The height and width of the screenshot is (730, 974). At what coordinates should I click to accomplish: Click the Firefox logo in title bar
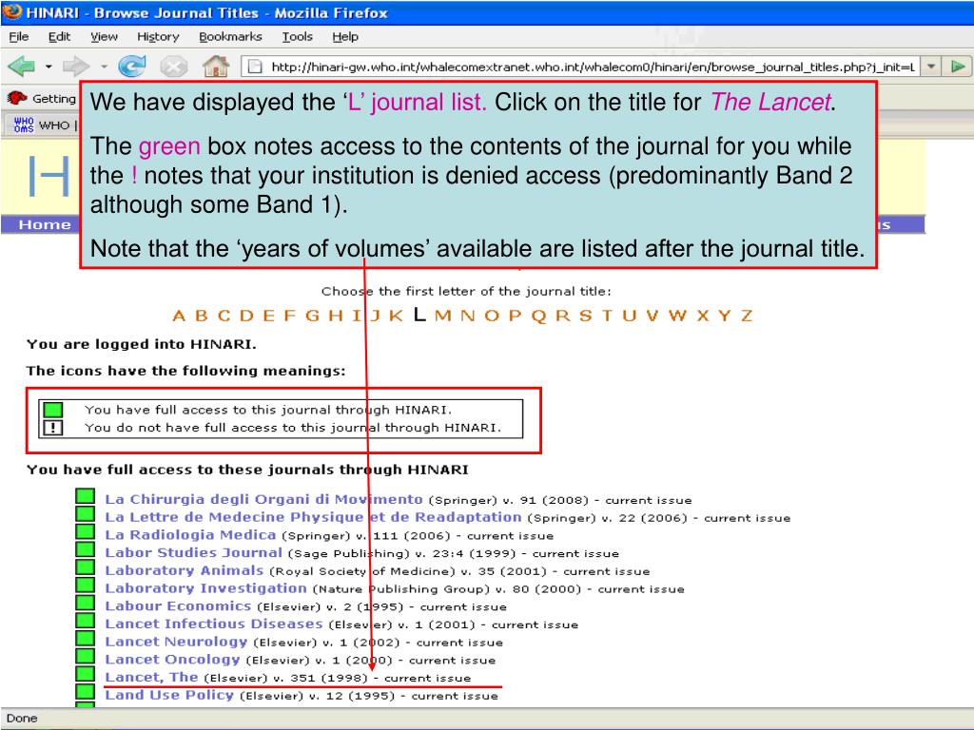point(11,11)
